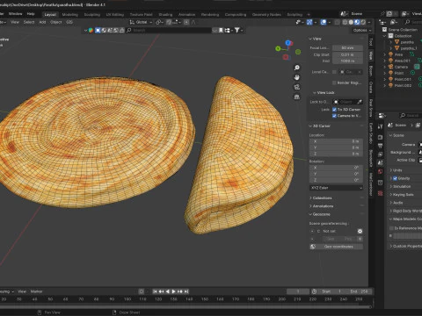Toggle the timeline use preview range clock icon
422x316 pixels.
coord(314,291)
